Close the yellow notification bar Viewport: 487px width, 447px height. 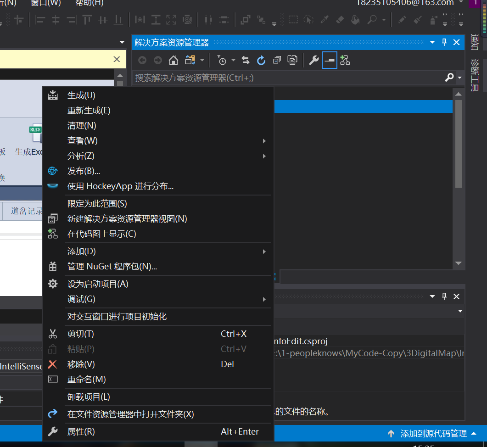(117, 59)
